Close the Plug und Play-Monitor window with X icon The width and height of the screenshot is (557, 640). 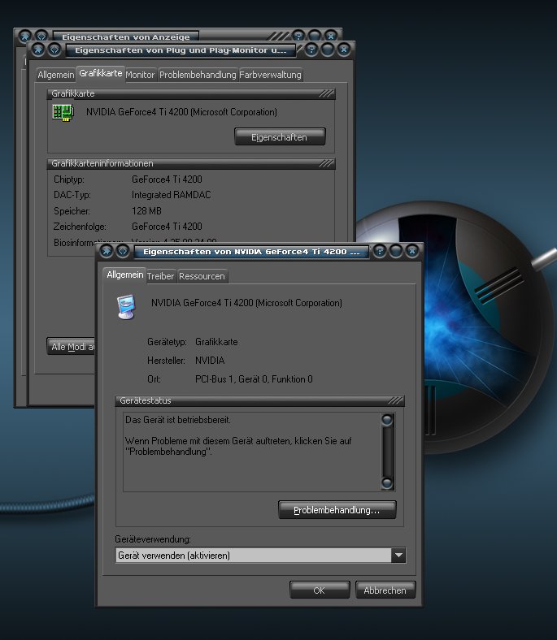[x=344, y=50]
